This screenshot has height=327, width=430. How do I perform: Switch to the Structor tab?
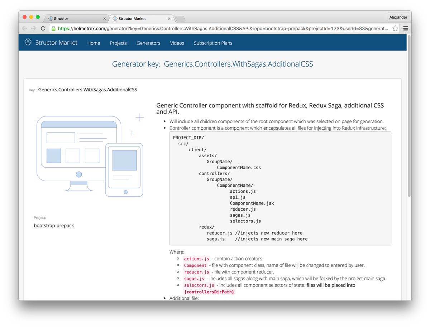tap(76, 19)
